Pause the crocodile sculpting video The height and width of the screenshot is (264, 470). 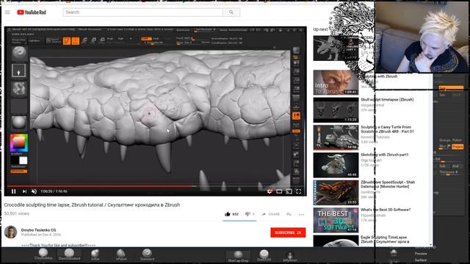coord(13,191)
